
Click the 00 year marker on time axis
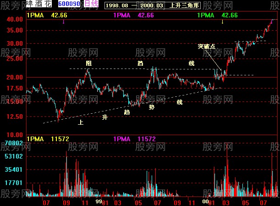(205, 201)
